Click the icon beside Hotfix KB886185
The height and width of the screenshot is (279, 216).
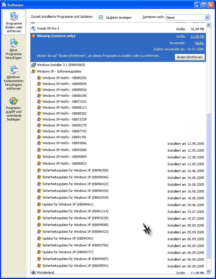click(x=39, y=96)
